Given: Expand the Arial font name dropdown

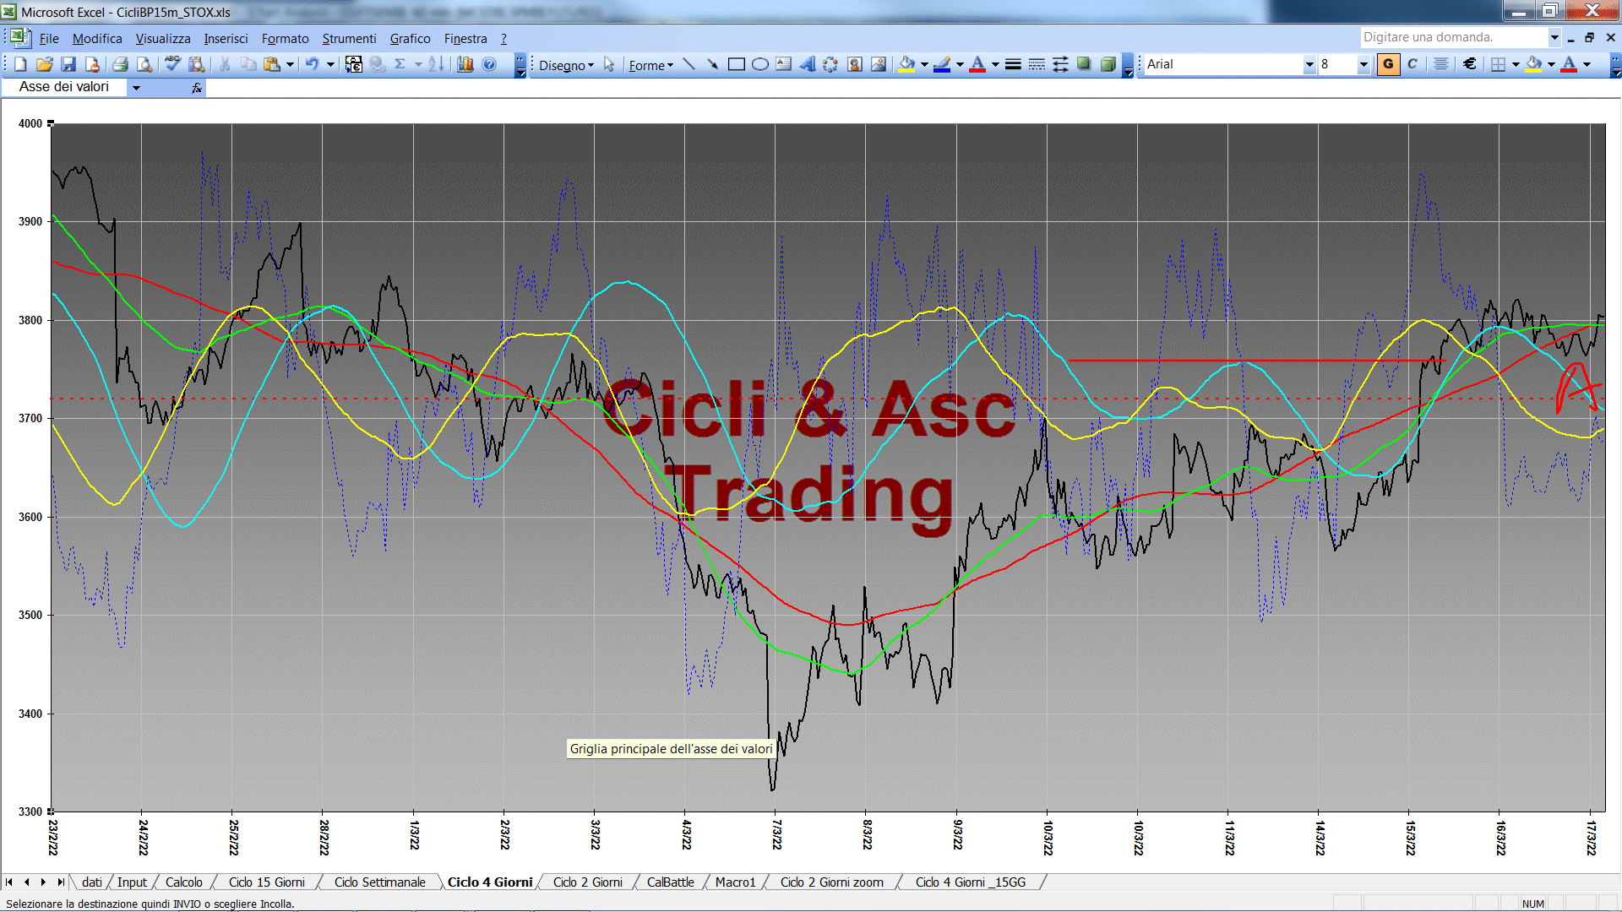Looking at the screenshot, I should pos(1309,64).
